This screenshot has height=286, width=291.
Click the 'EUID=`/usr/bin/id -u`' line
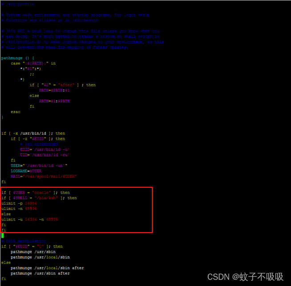pyautogui.click(x=45, y=149)
